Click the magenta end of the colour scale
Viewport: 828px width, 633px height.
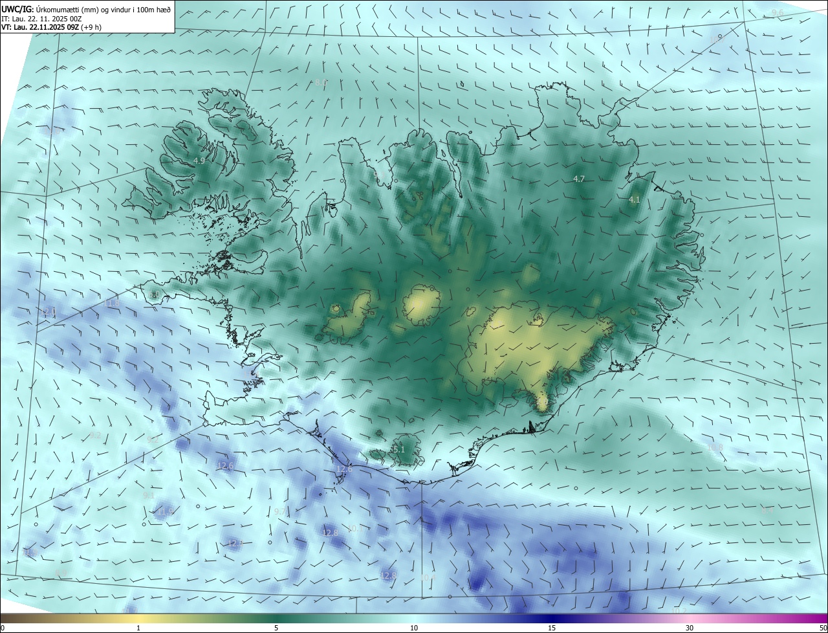tap(812, 618)
